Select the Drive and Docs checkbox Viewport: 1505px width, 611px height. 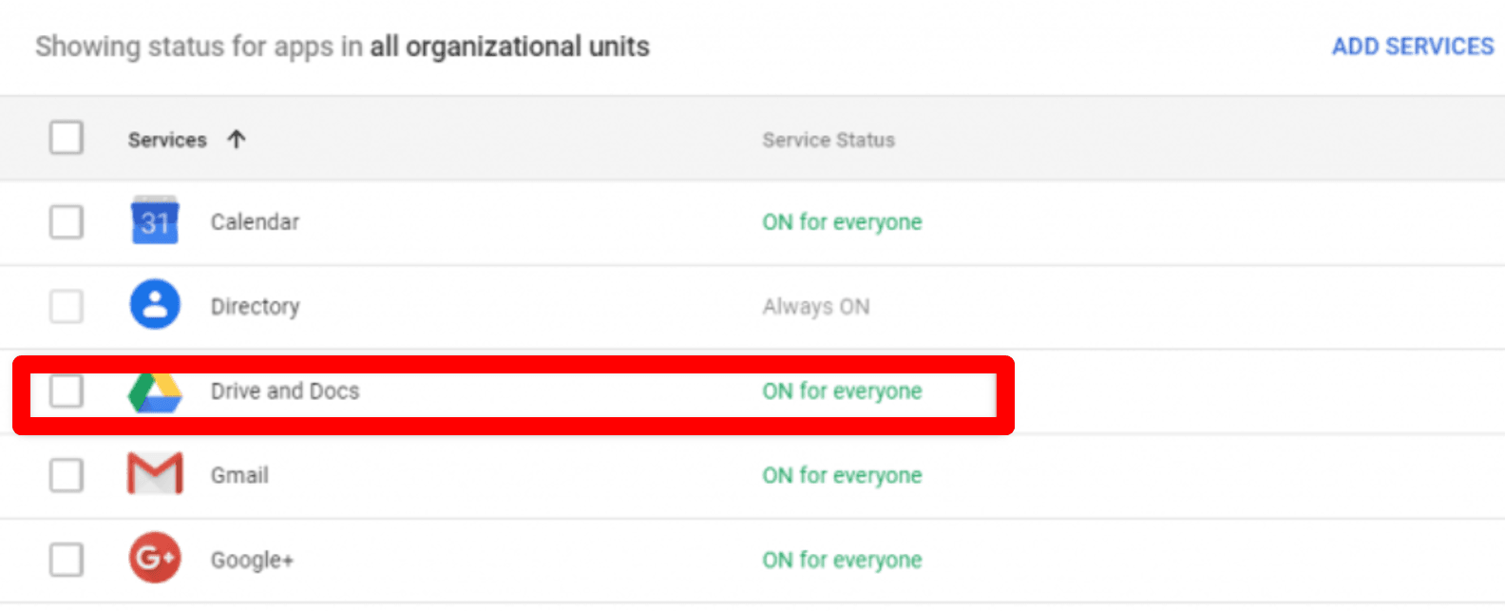67,391
